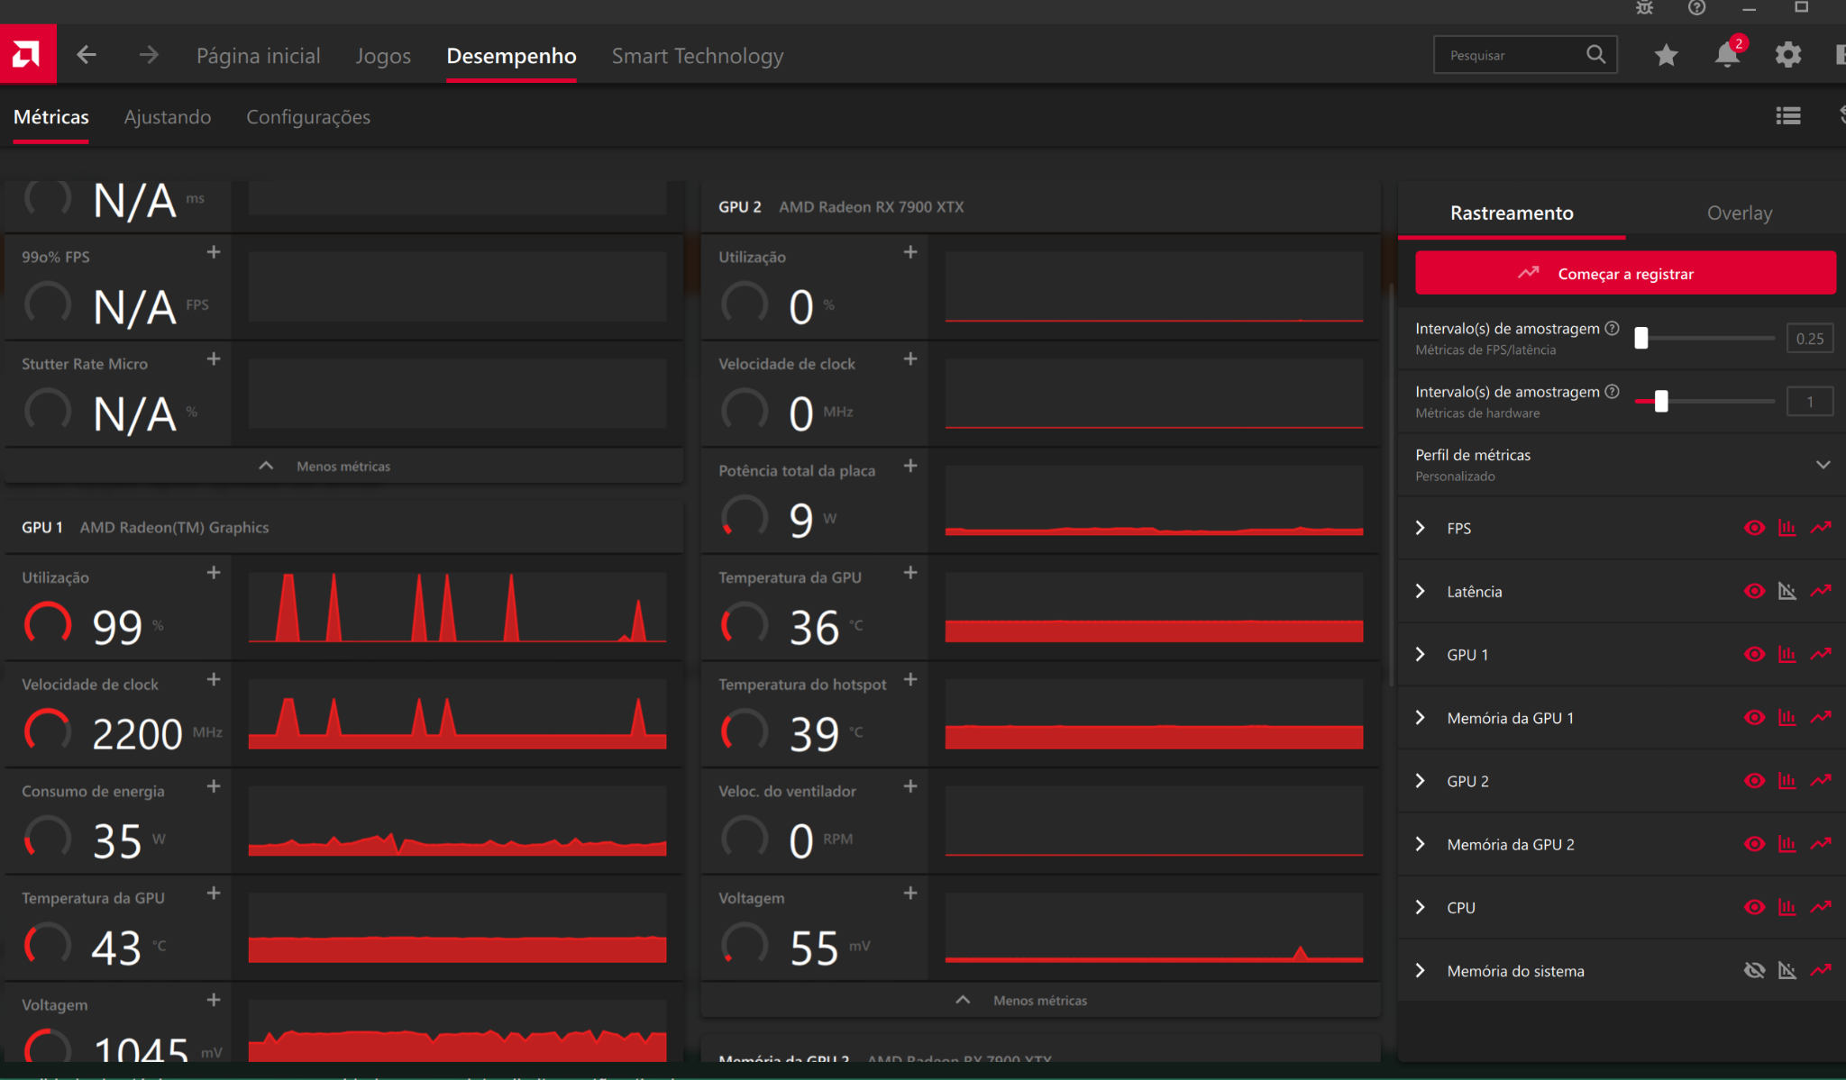Image resolution: width=1846 pixels, height=1080 pixels.
Task: Open the help question mark icon
Action: click(x=1696, y=8)
